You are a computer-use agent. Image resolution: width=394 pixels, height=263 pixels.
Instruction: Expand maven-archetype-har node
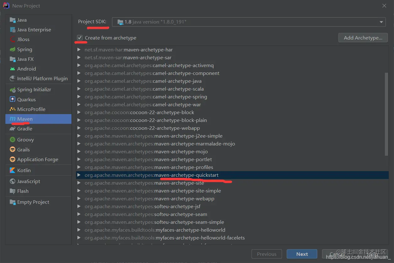[x=79, y=50]
